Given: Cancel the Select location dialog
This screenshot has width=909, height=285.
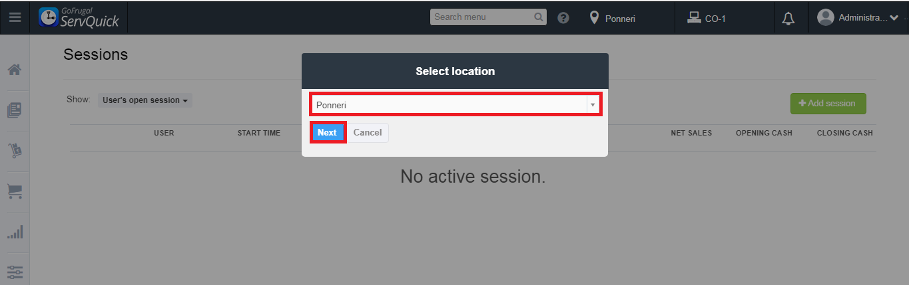Looking at the screenshot, I should coord(368,133).
